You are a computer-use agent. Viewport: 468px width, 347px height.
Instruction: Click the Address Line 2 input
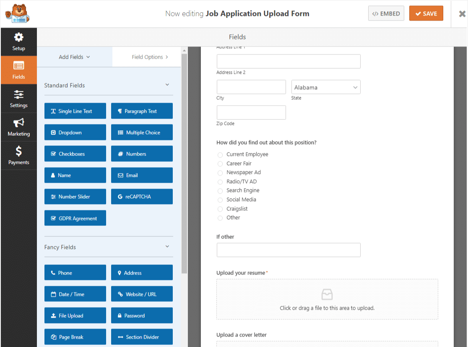tap(289, 61)
